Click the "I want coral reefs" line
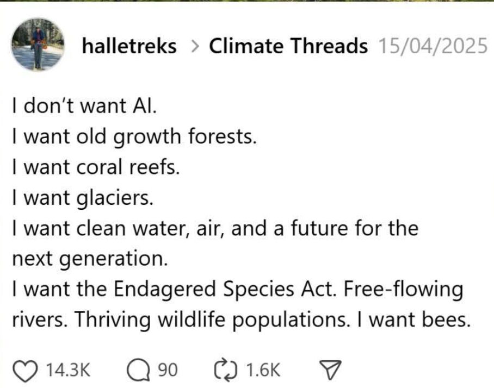The image size is (494, 388). 96,167
